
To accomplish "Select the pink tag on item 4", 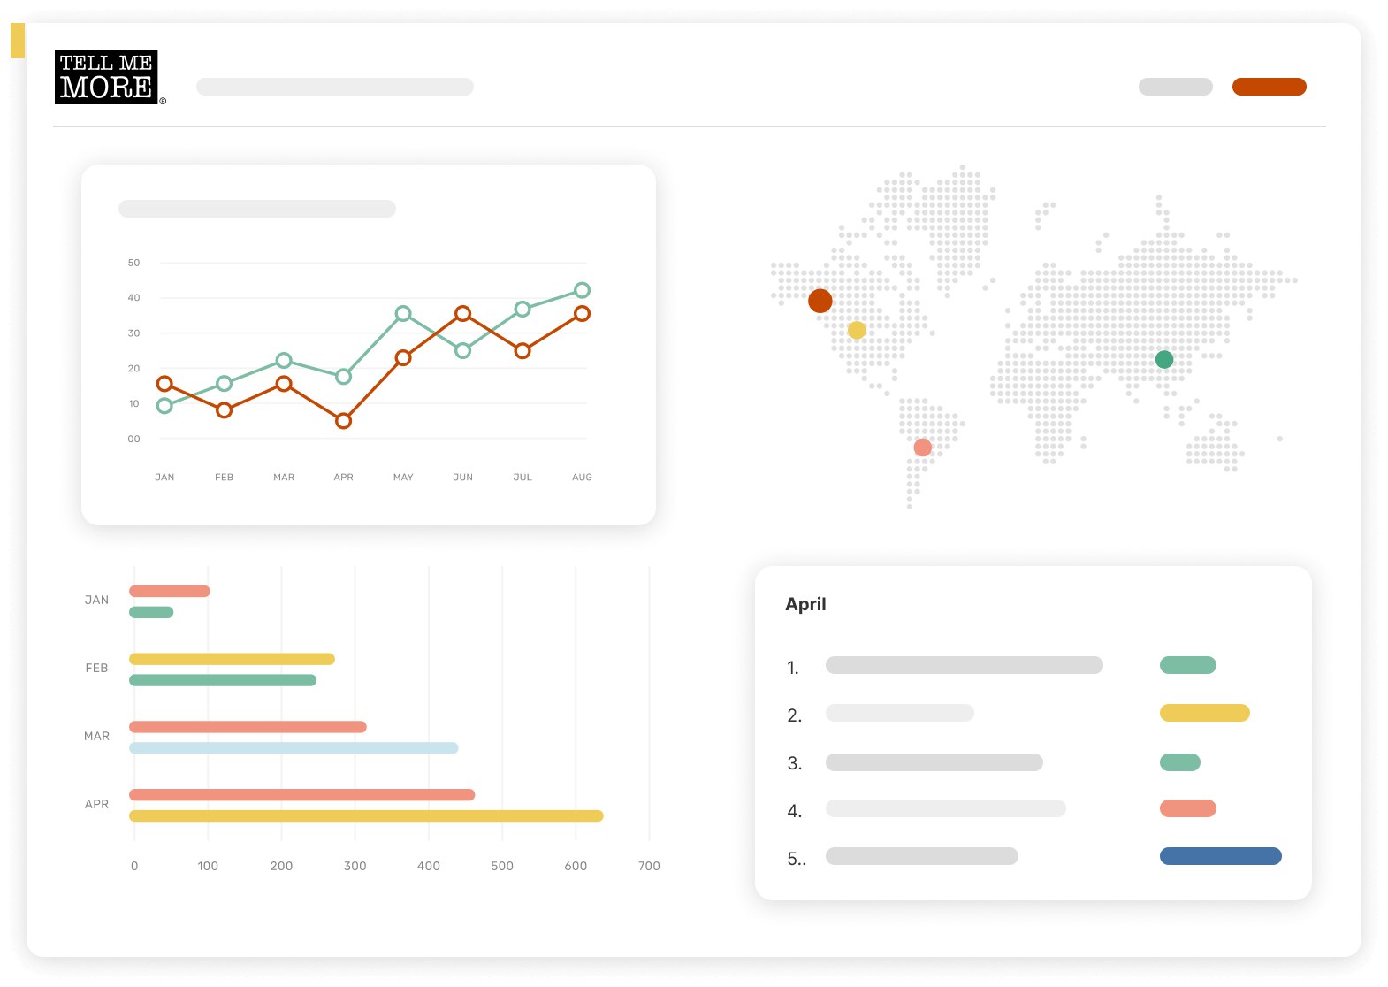I will [1187, 808].
